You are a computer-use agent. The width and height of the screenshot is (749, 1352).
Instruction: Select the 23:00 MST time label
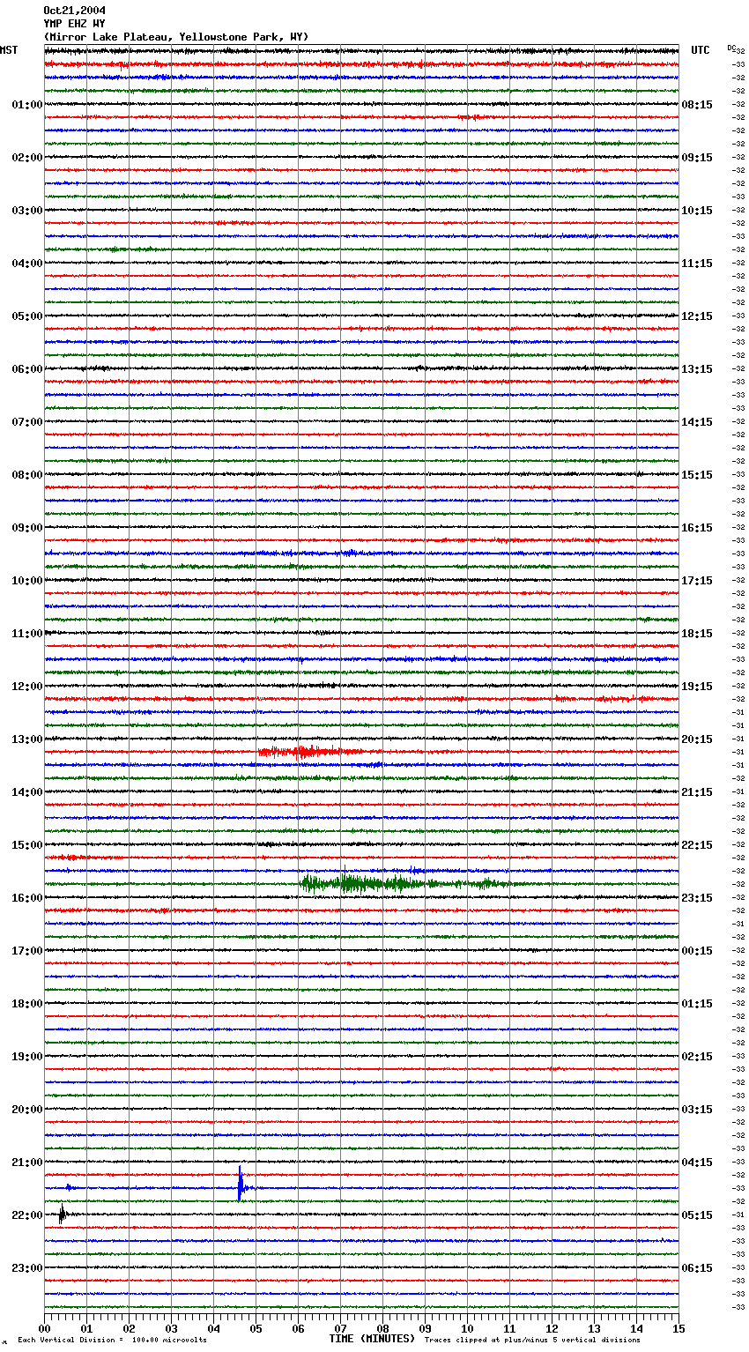[x=27, y=1268]
